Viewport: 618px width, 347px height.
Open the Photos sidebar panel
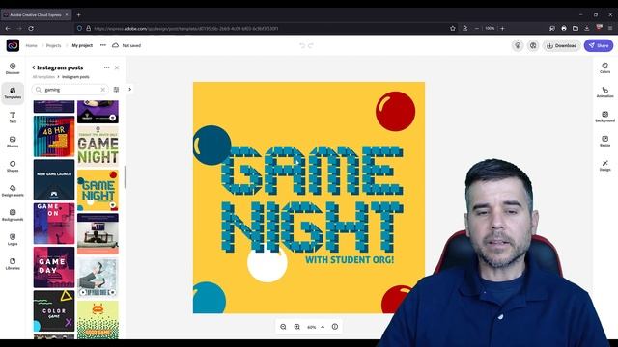[13, 142]
